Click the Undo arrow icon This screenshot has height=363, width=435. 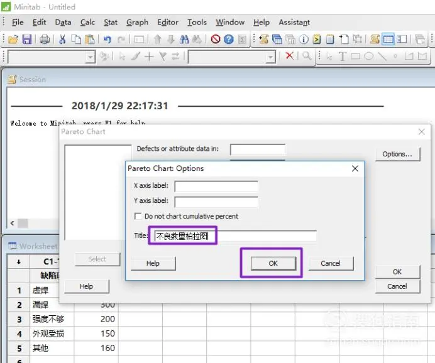(107, 39)
